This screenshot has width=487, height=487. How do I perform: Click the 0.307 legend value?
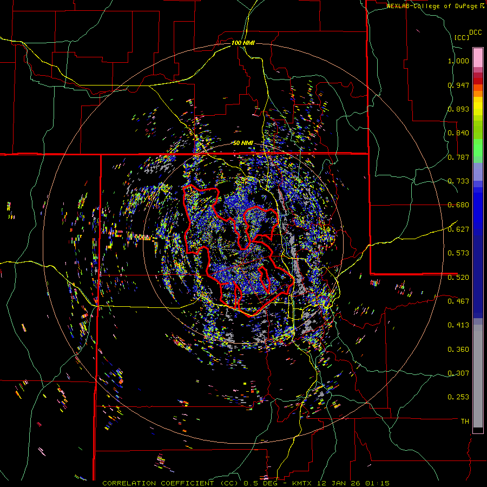click(x=458, y=373)
